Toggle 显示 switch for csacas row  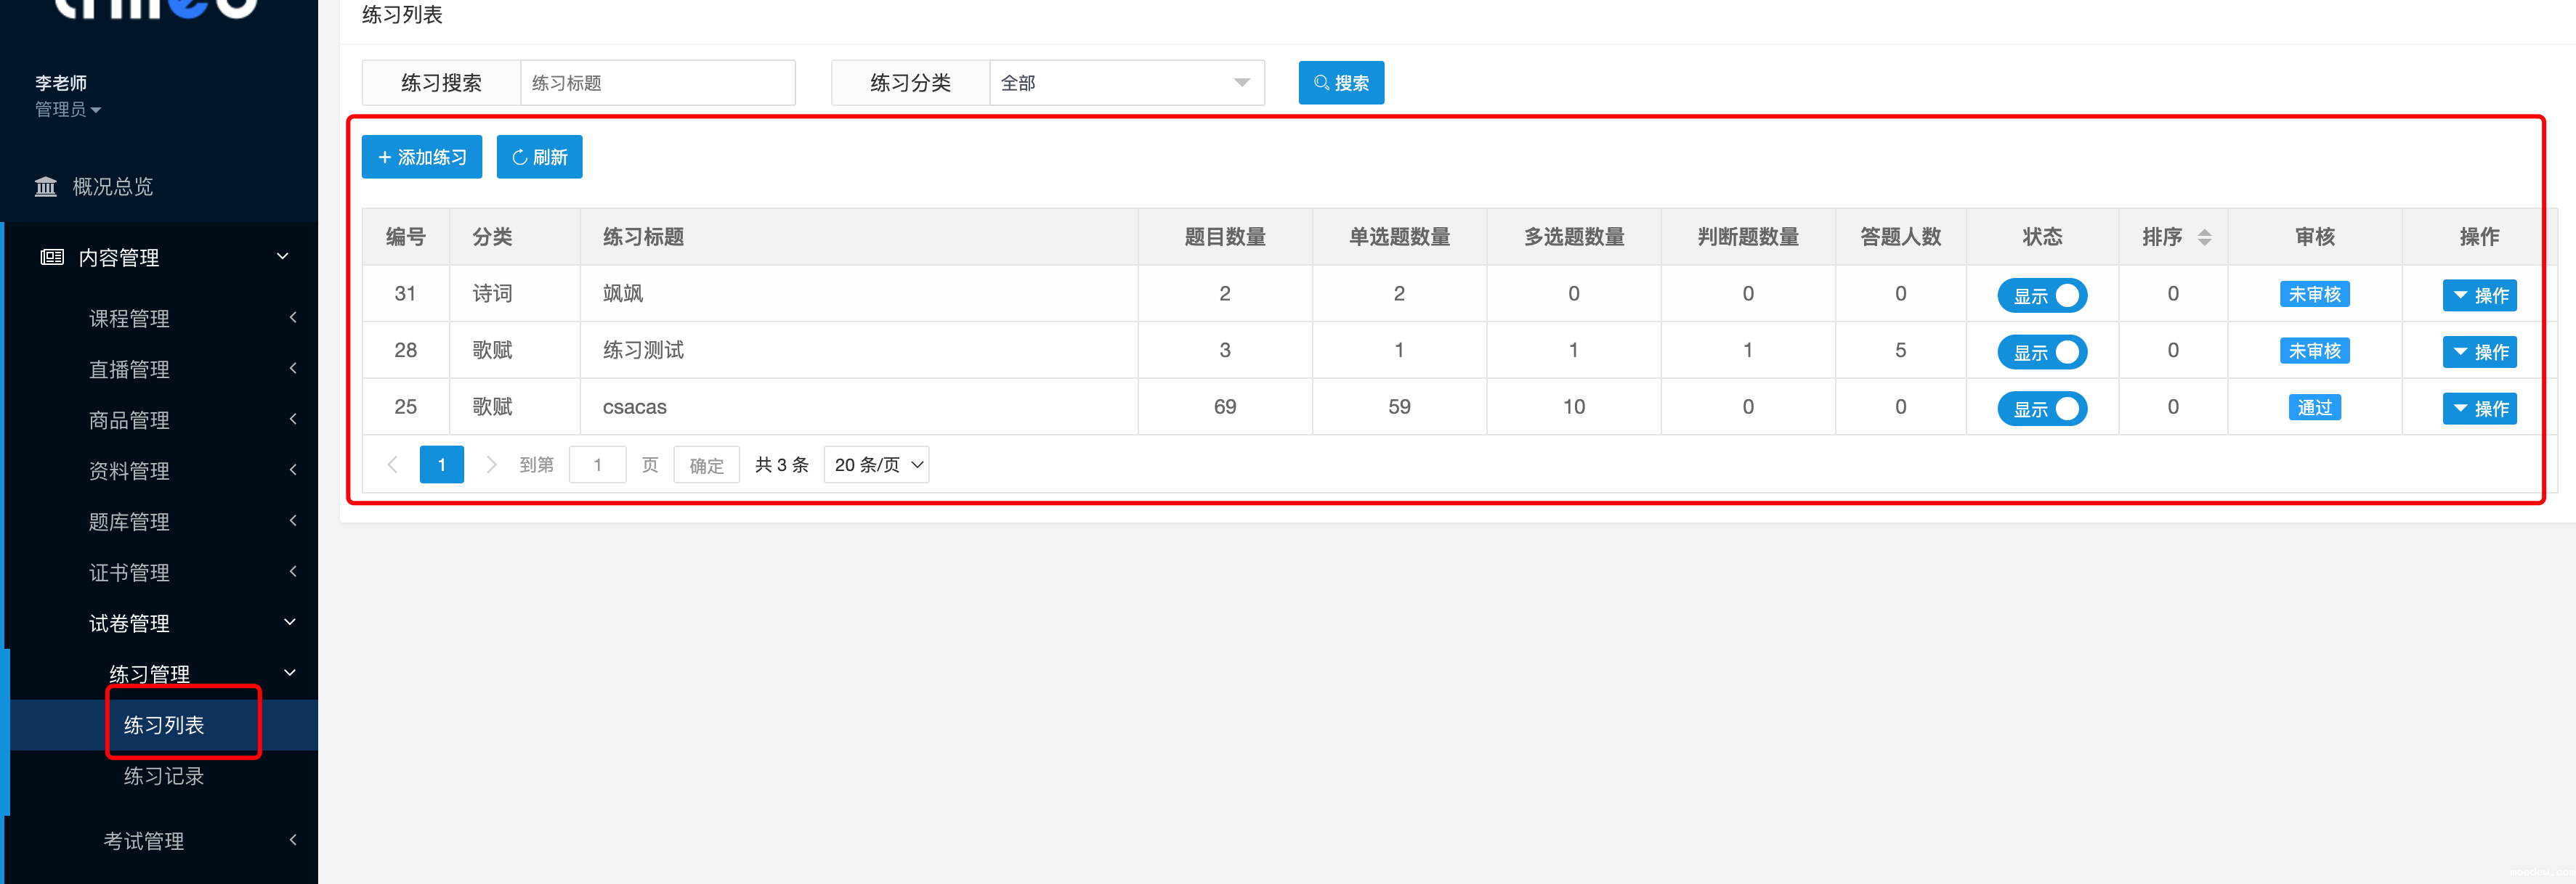pos(2041,409)
